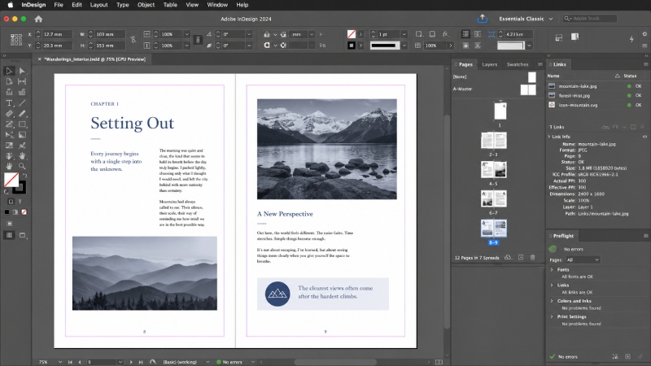
Task: Open the File menu
Action: (x=59, y=5)
